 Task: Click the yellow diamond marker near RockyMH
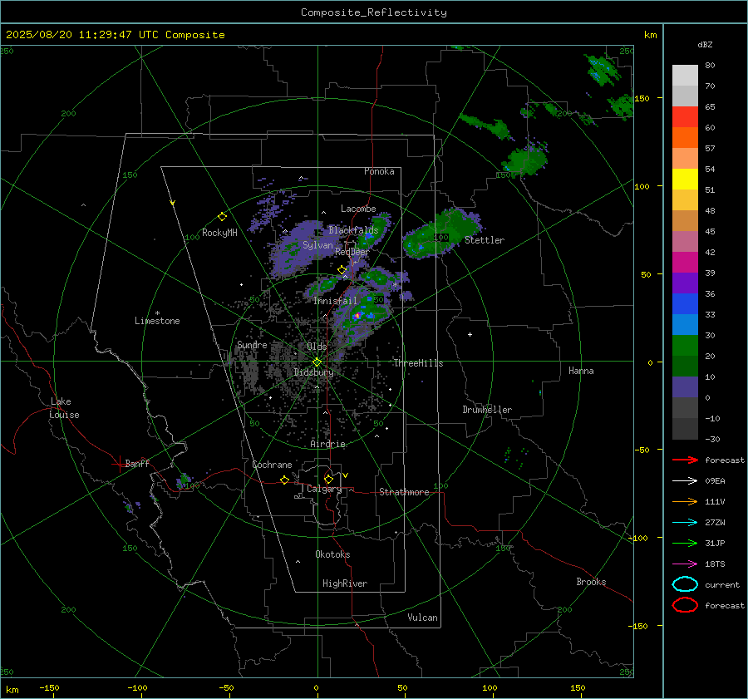tap(222, 217)
